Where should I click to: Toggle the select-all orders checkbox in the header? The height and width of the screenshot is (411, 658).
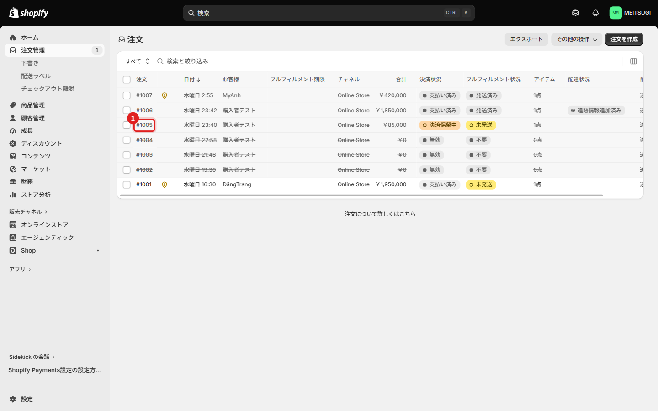(x=127, y=79)
